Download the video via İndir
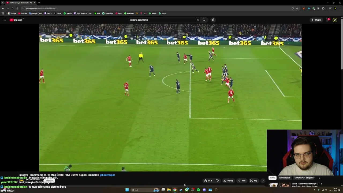 (x=242, y=181)
